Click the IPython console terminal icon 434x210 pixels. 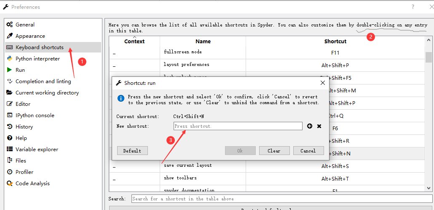(10, 115)
